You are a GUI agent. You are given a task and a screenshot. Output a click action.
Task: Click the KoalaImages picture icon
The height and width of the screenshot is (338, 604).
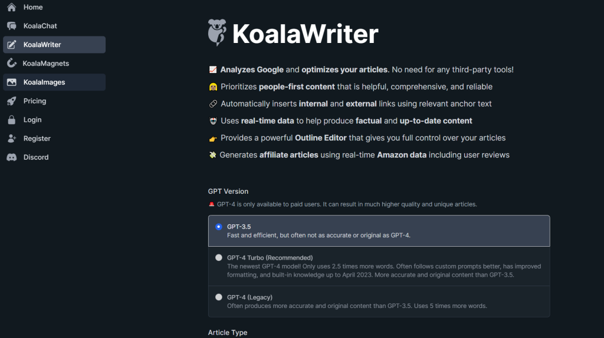coord(12,82)
